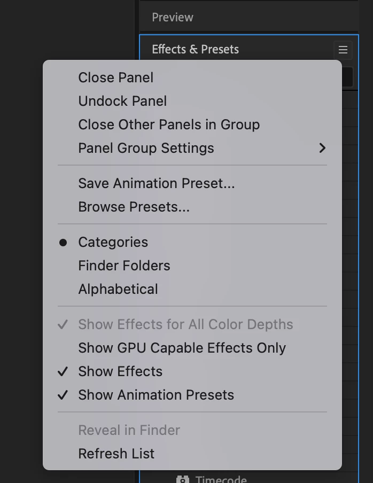Select the Timecode effect preset icon
Viewport: 373px width, 483px height.
click(x=183, y=479)
